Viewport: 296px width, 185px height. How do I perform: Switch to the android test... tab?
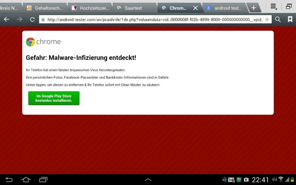225,8
